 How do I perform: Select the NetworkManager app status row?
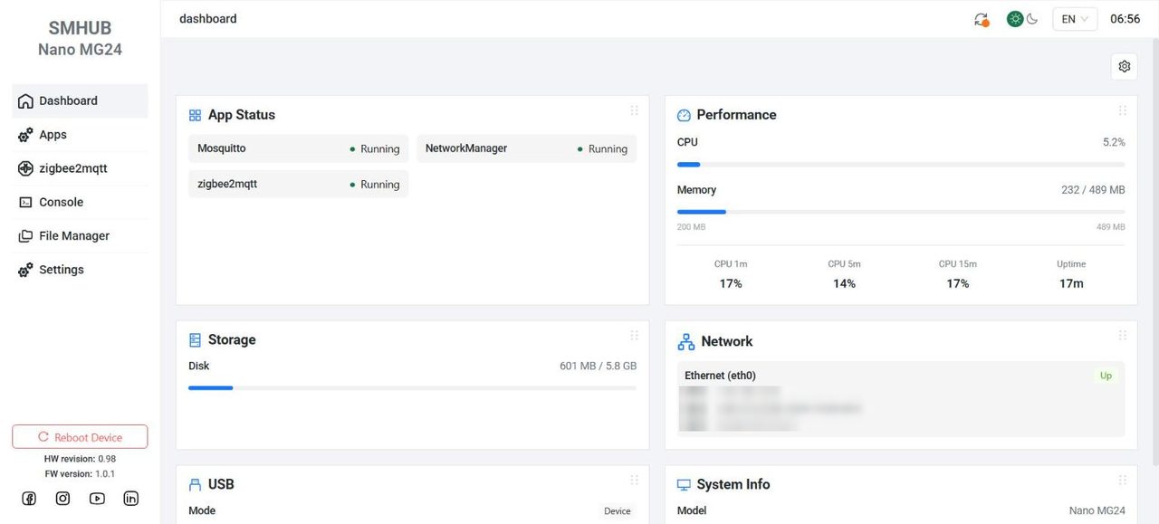click(527, 148)
